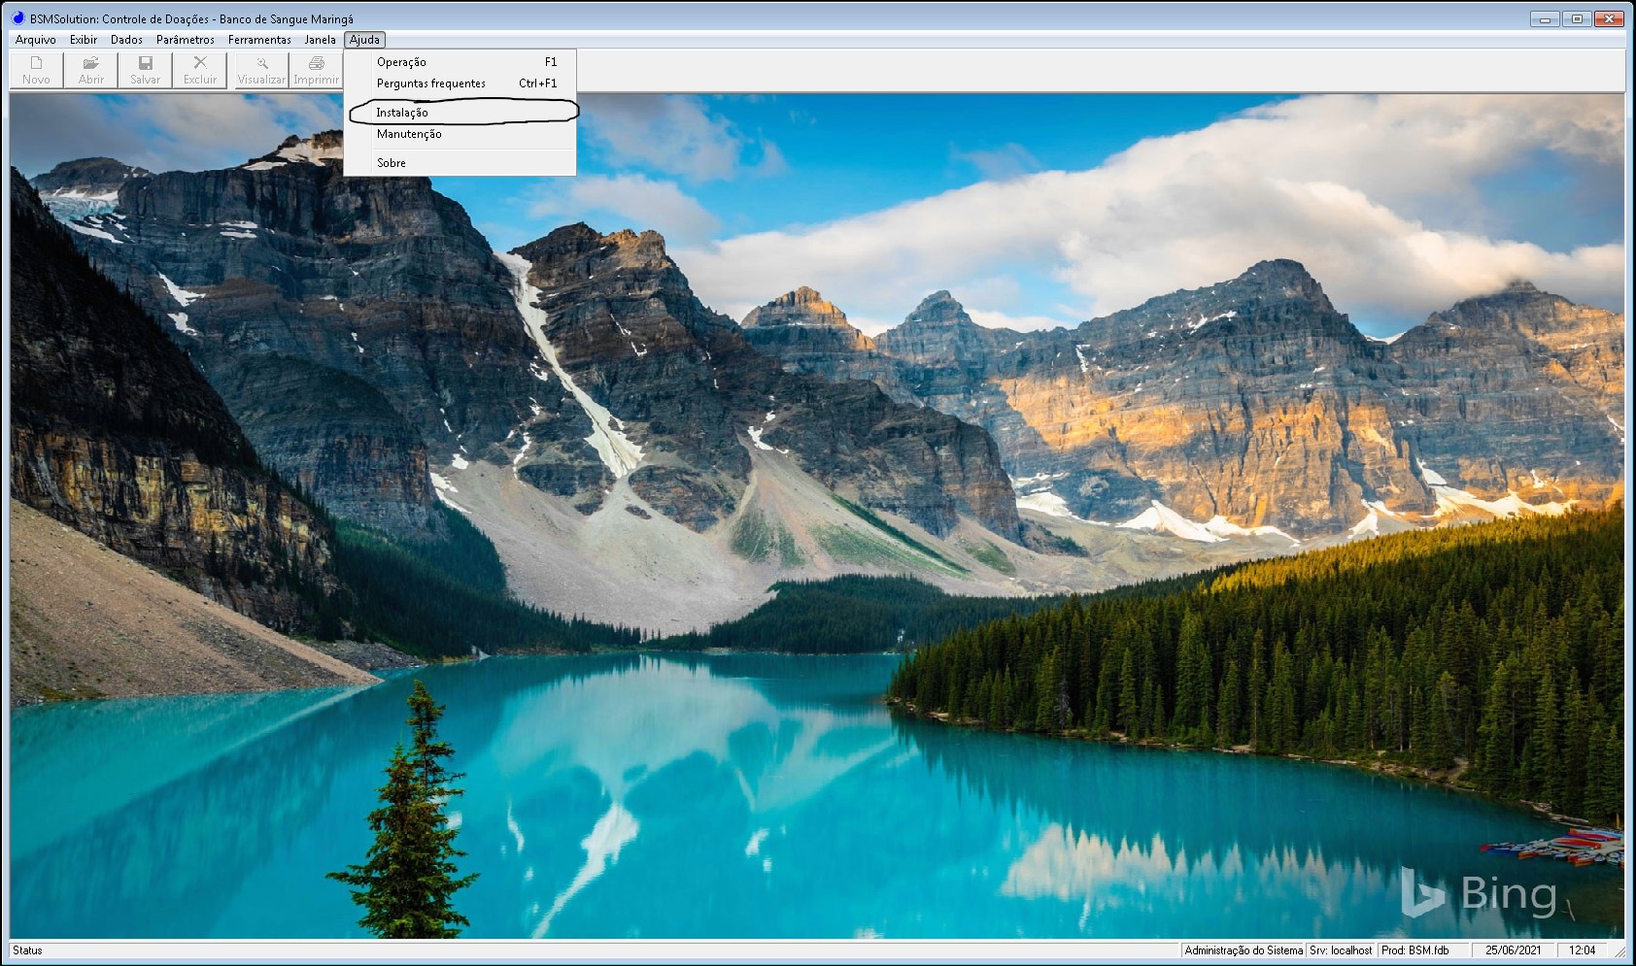Open the Parâmetros menu

tap(185, 40)
